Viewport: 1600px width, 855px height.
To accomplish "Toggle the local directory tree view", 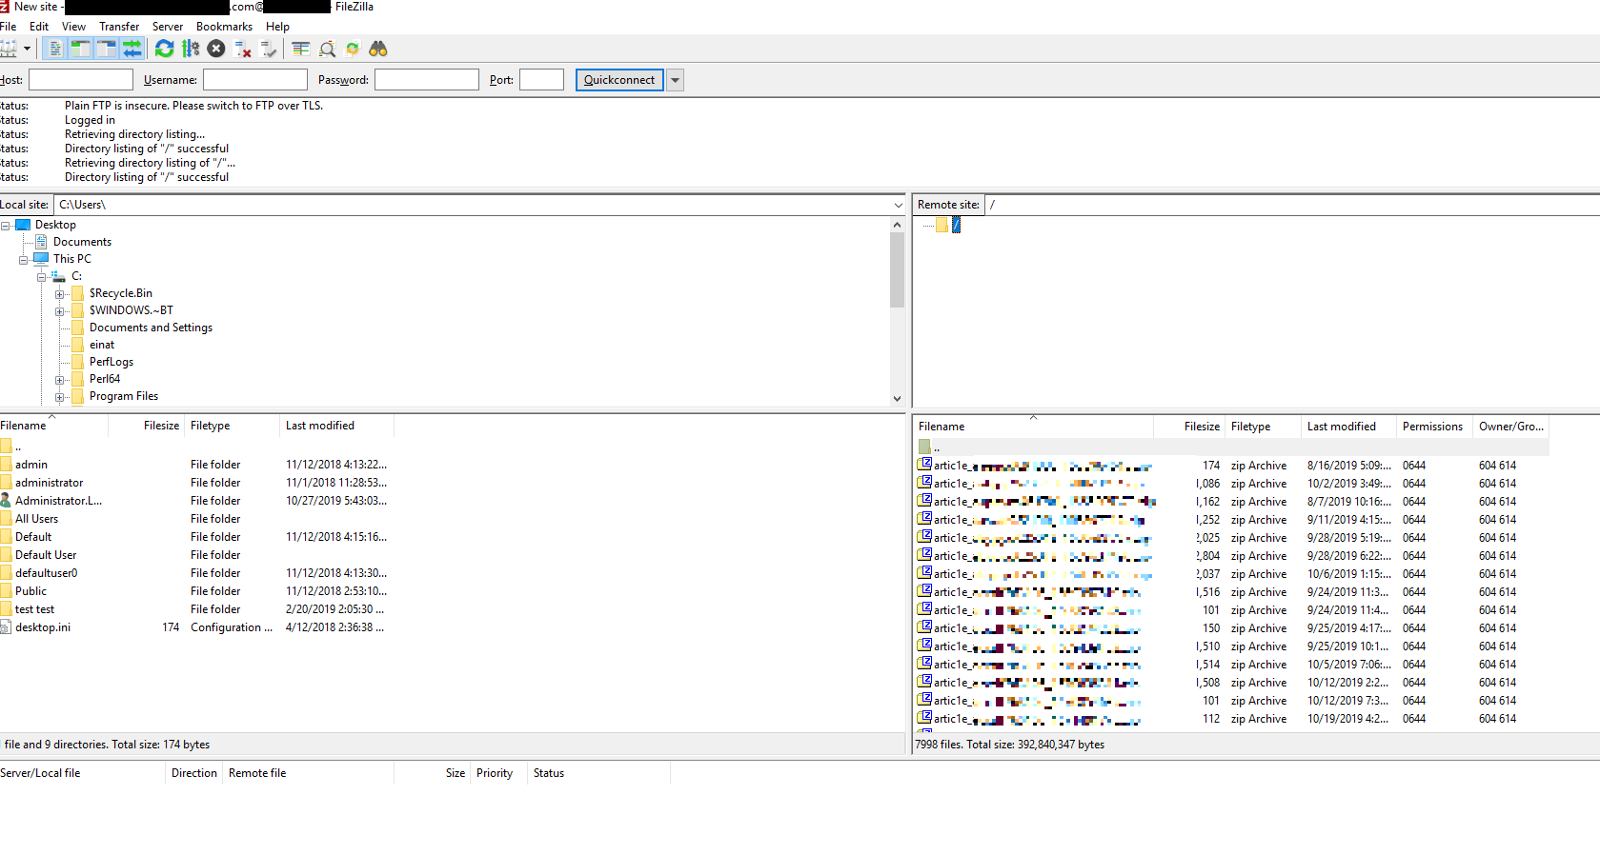I will pyautogui.click(x=81, y=49).
